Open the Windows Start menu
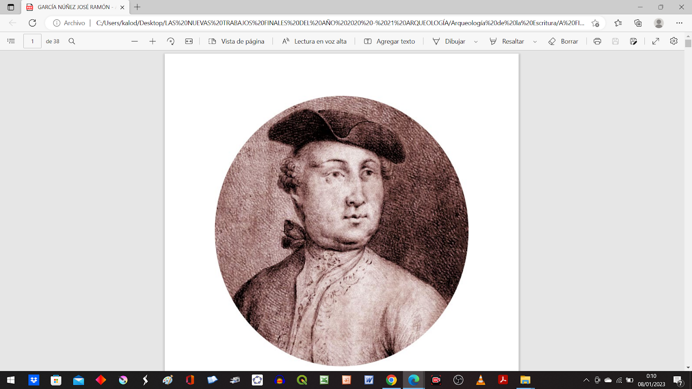 (x=11, y=380)
